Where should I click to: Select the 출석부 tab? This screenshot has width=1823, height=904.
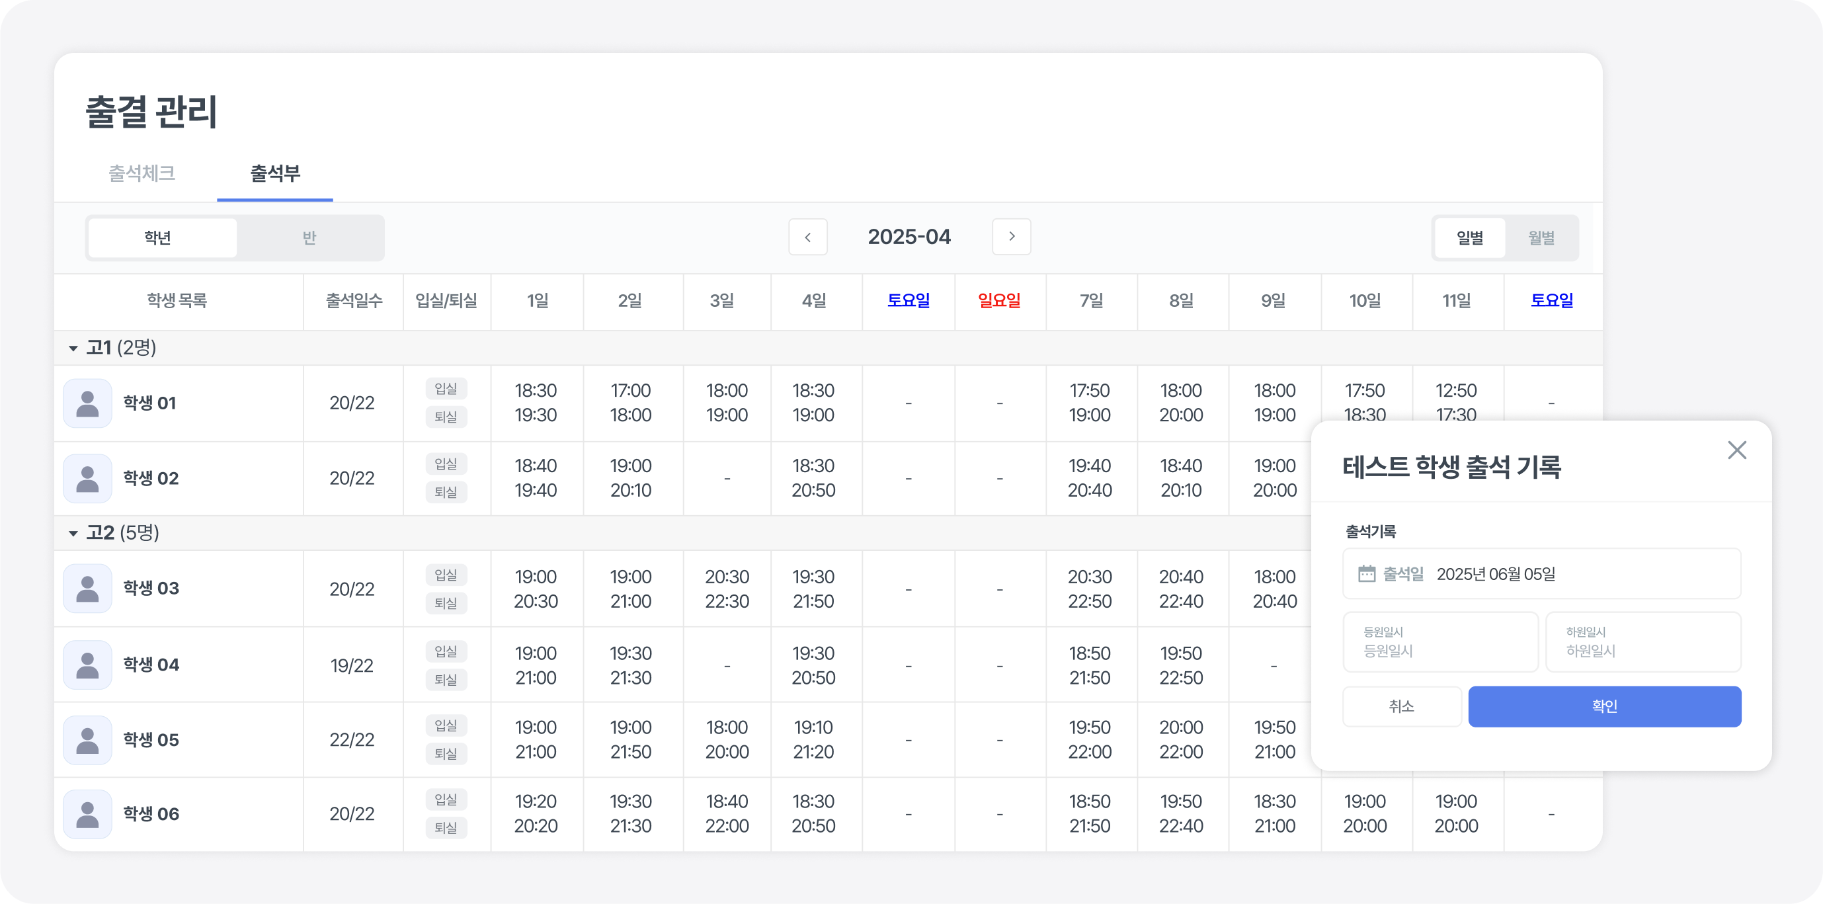point(274,173)
